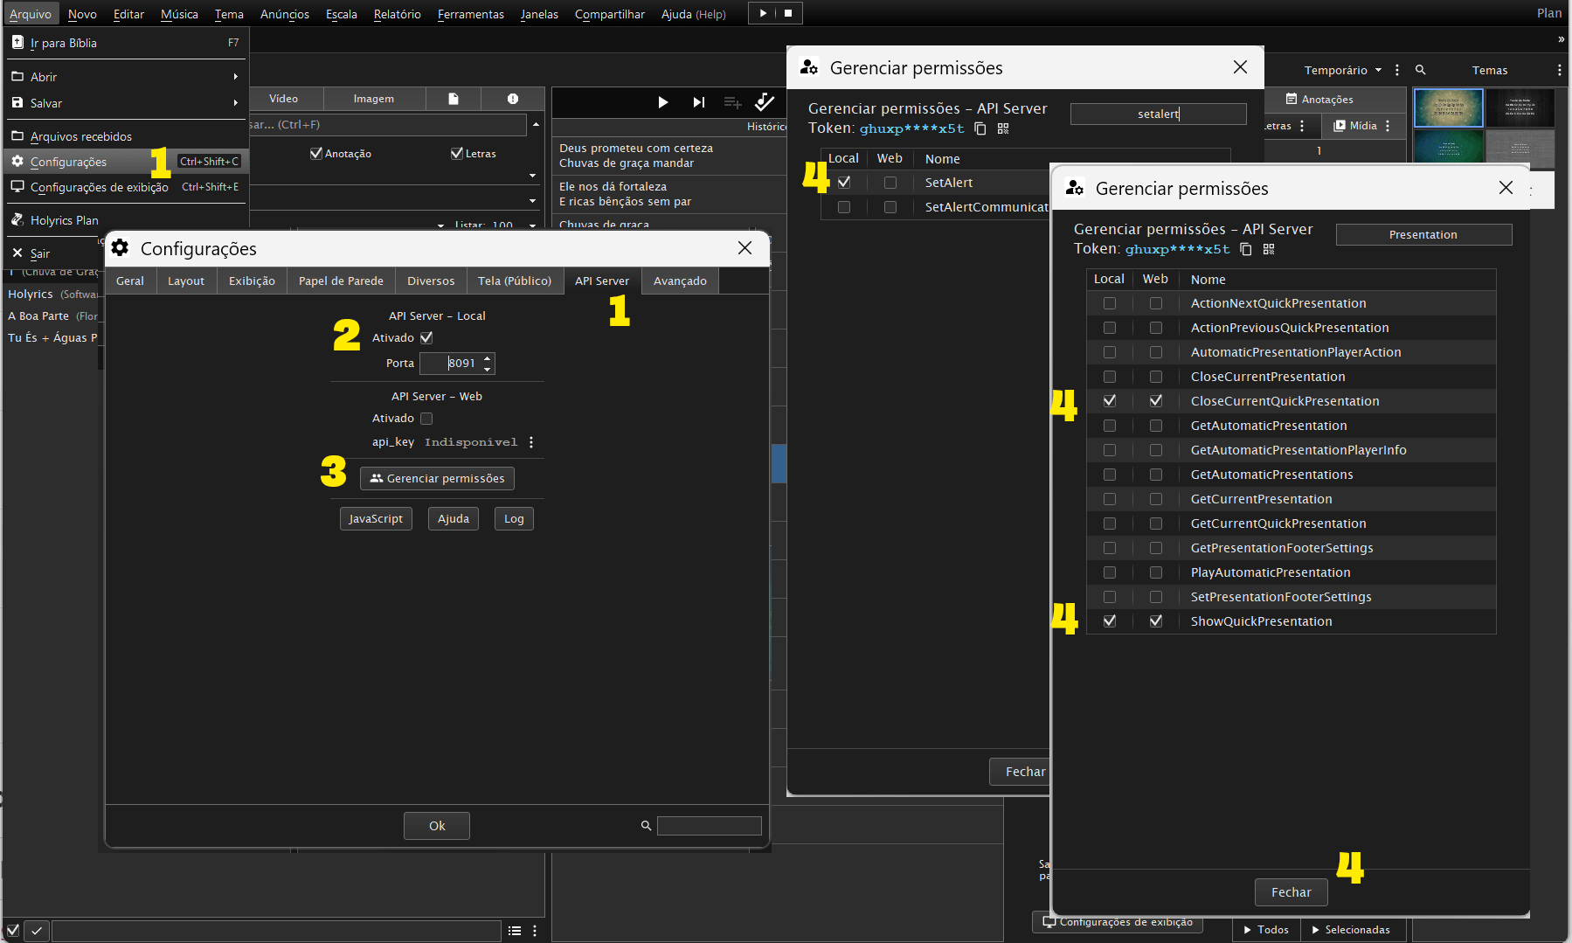Click the list view icon in the bottom bar
The width and height of the screenshot is (1572, 943).
click(x=515, y=931)
